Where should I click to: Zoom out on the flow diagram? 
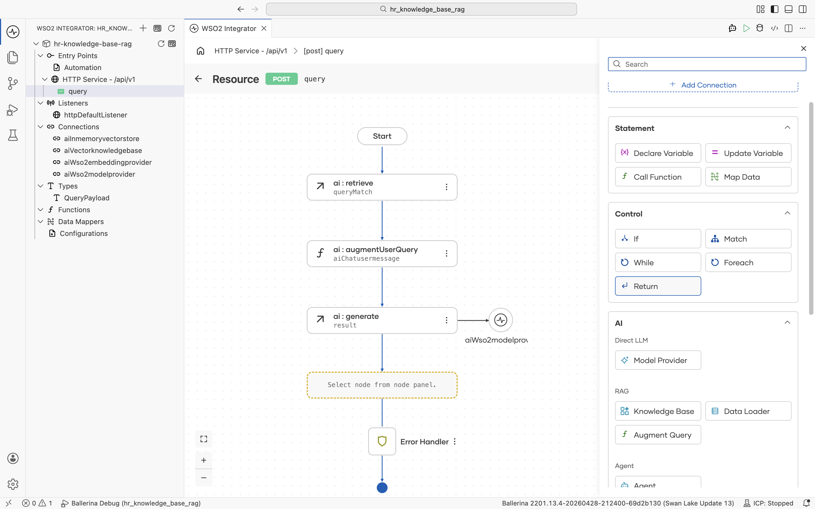point(204,478)
